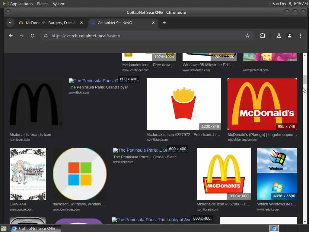Open the Extensions puzzle icon
This screenshot has height=232, width=309.
coord(263,36)
